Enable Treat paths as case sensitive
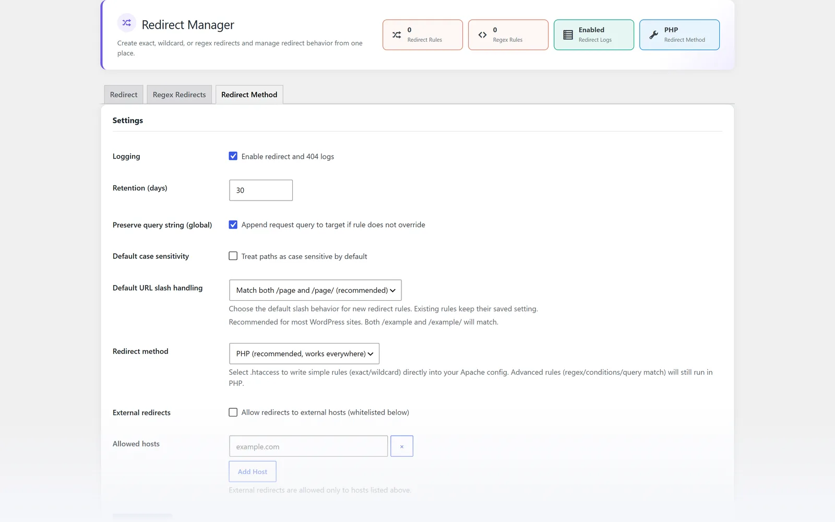Screen dimensions: 835x522 click(233, 256)
